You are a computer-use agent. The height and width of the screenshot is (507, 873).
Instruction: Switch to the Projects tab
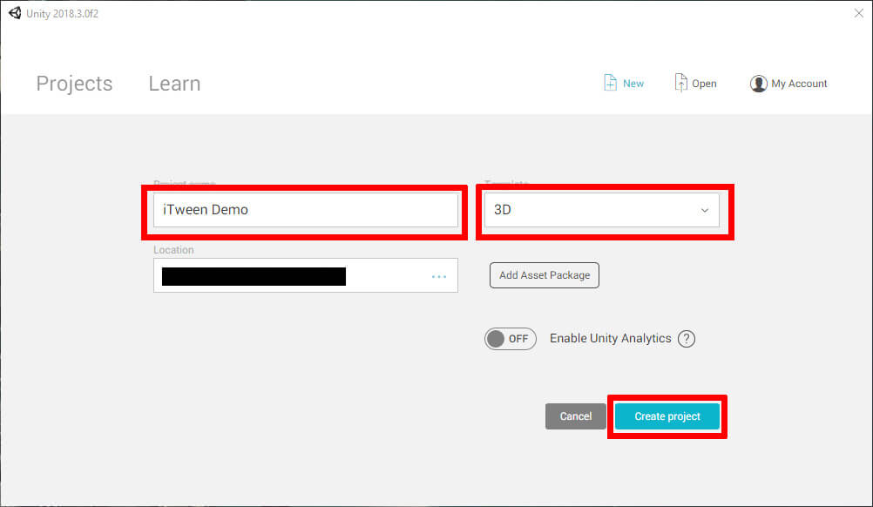(74, 84)
